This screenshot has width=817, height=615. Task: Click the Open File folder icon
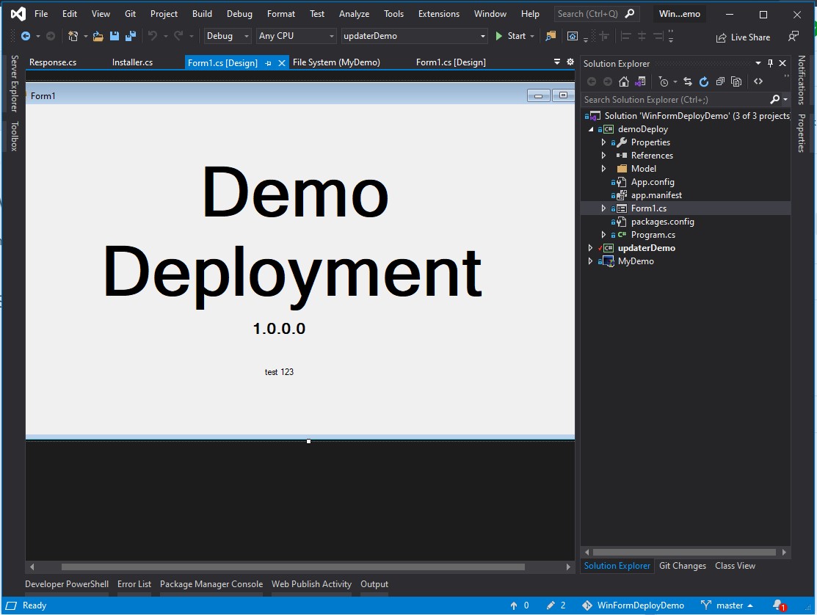click(x=98, y=36)
